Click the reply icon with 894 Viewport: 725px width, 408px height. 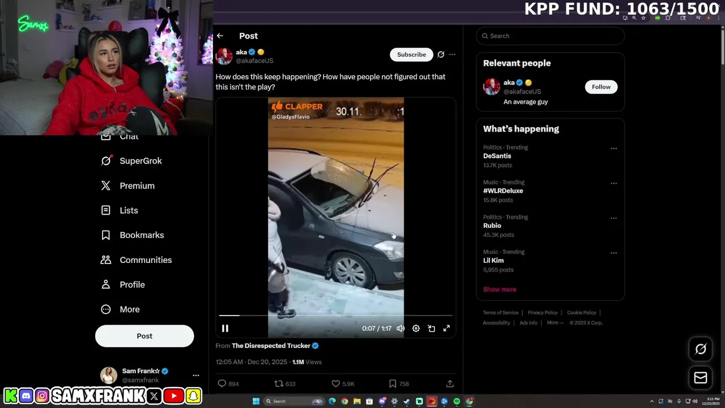(222, 384)
